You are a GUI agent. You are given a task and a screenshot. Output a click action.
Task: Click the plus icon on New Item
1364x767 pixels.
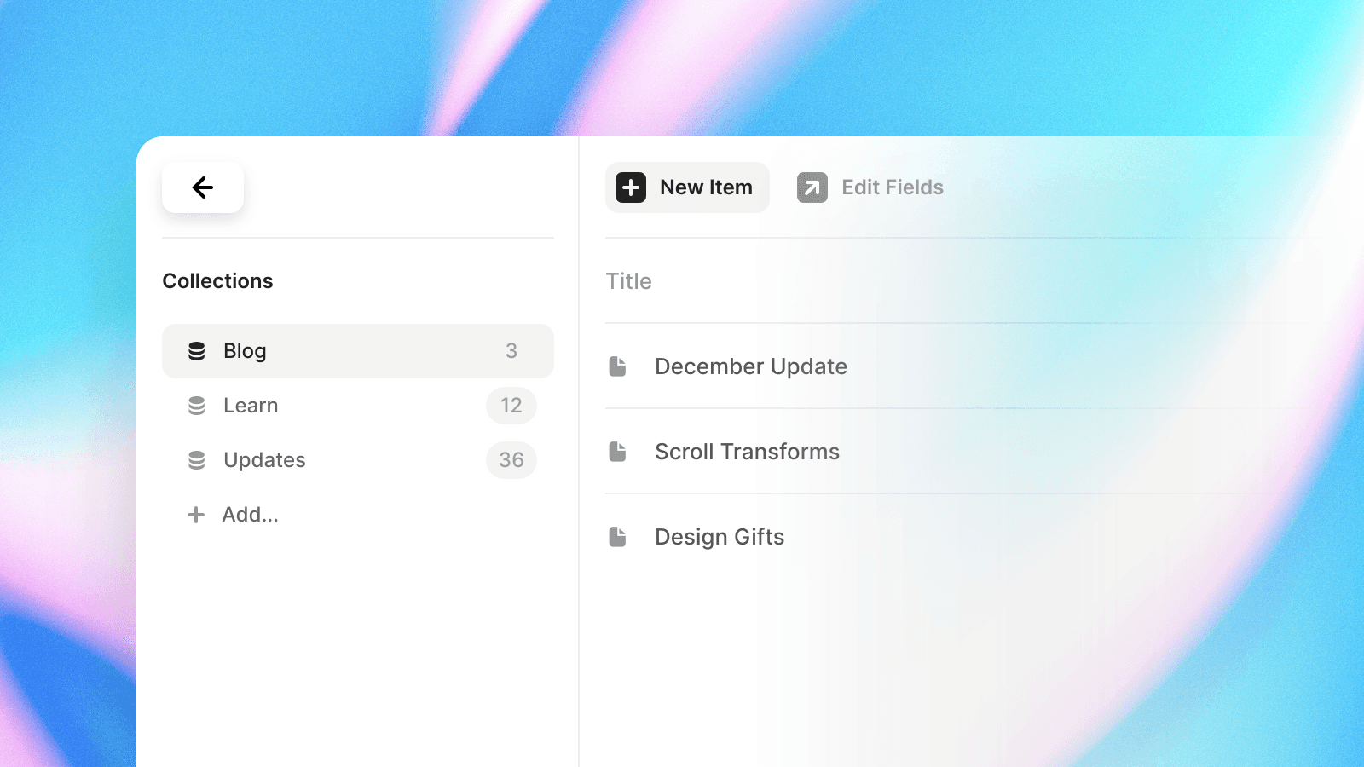point(631,187)
